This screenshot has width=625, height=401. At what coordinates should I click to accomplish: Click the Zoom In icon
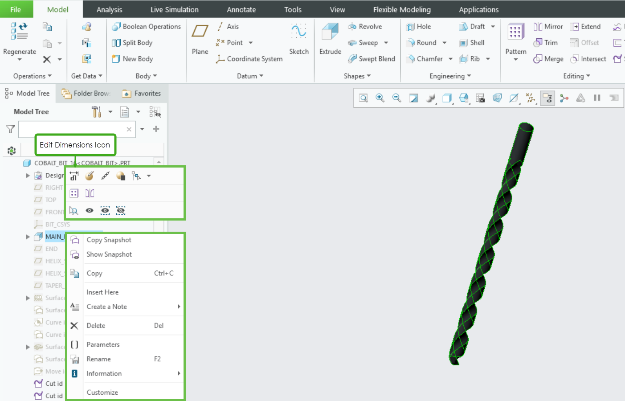tap(380, 98)
